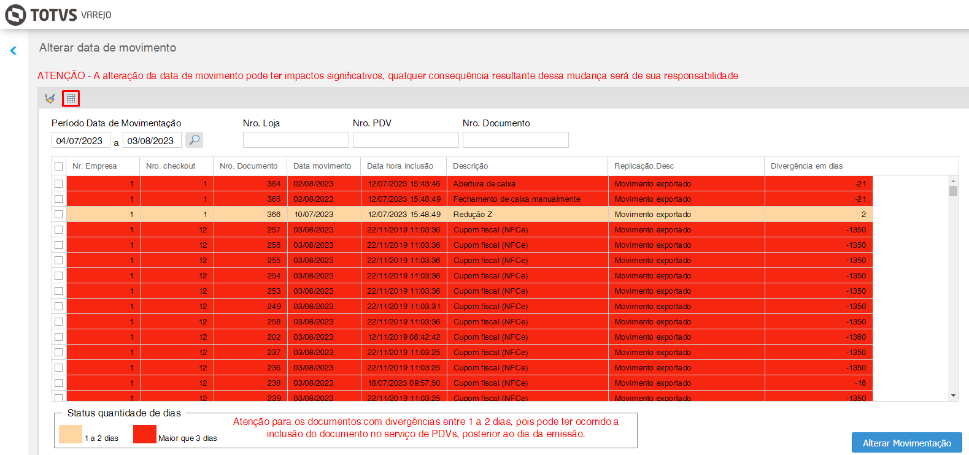The height and width of the screenshot is (455, 969).
Task: Click the divergence value -16
Action: 860,383
